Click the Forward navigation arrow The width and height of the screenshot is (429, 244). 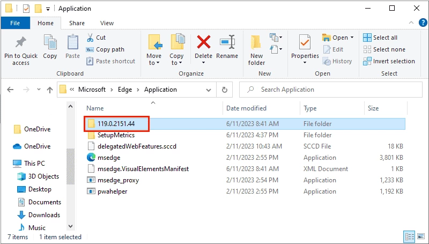(x=26, y=90)
